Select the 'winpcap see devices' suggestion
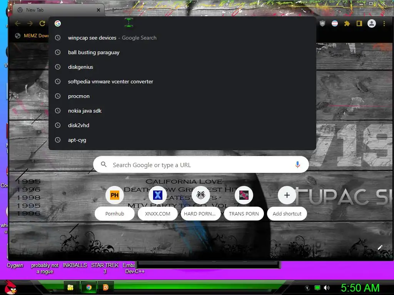 point(182,38)
